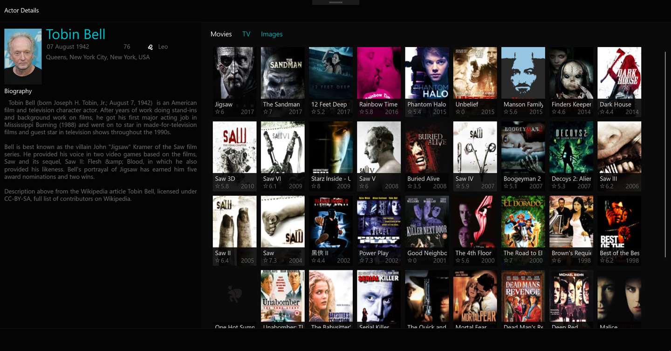Image resolution: width=671 pixels, height=351 pixels.
Task: Click the age value 76
Action: pos(127,47)
